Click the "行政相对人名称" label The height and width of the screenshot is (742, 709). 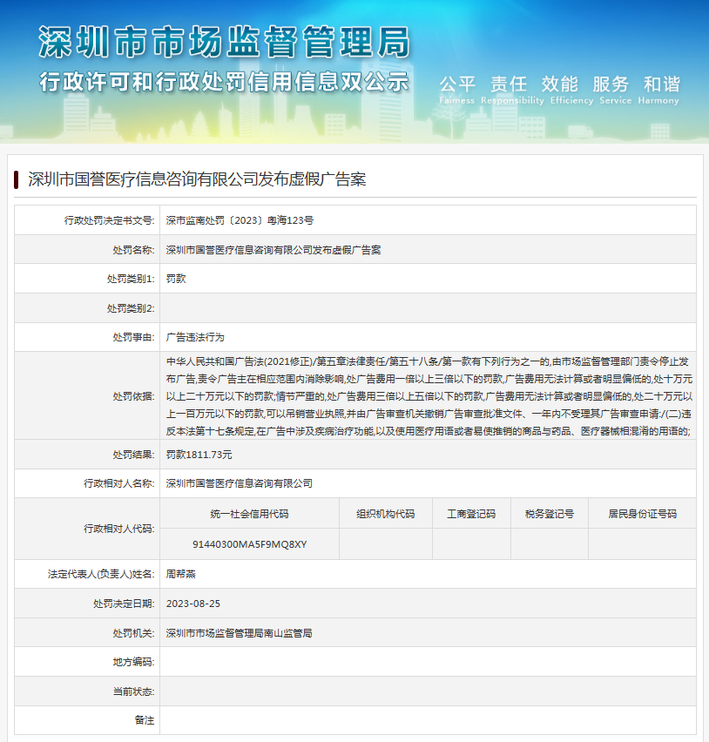pos(119,483)
